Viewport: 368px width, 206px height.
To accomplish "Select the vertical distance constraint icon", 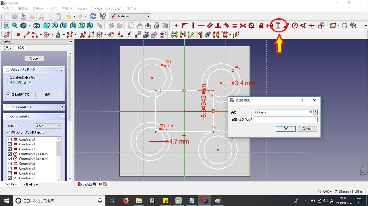I will pos(278,26).
